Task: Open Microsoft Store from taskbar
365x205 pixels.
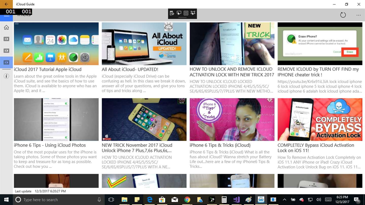Action: 162,200
